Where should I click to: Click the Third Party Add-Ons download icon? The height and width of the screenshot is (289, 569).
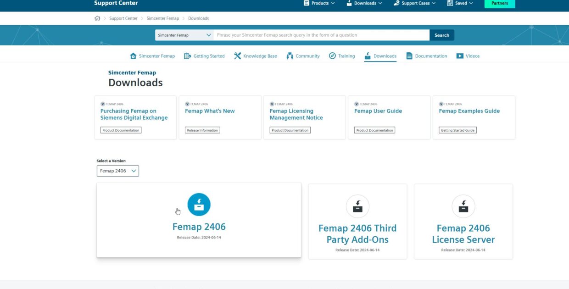[x=357, y=206]
